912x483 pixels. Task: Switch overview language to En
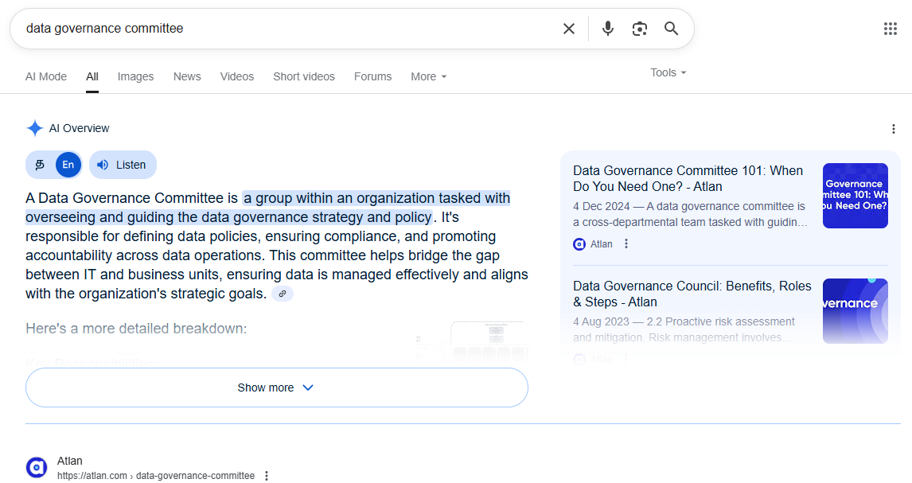tap(68, 165)
